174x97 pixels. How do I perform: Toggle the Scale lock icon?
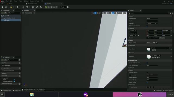click(138, 36)
